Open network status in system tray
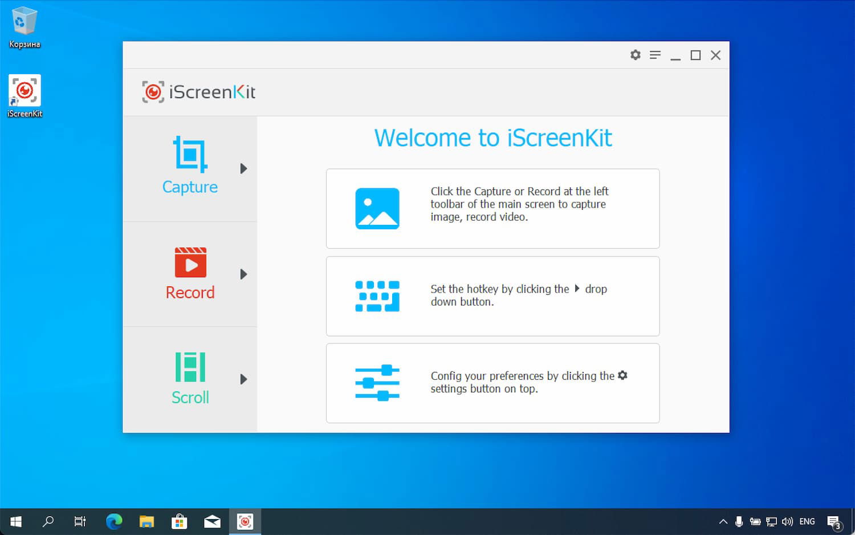This screenshot has width=855, height=535. coord(771,521)
